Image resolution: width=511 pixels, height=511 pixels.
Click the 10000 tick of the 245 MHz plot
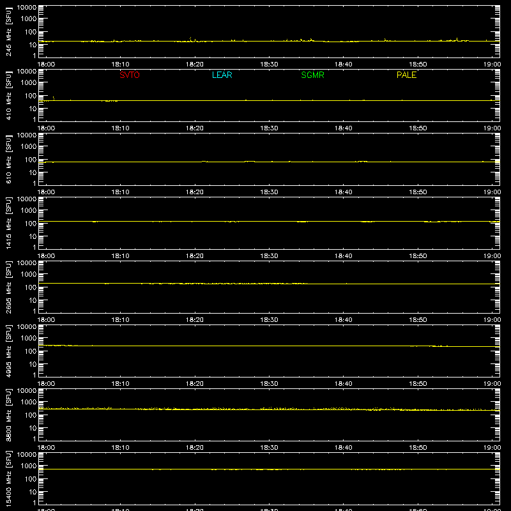27,7
